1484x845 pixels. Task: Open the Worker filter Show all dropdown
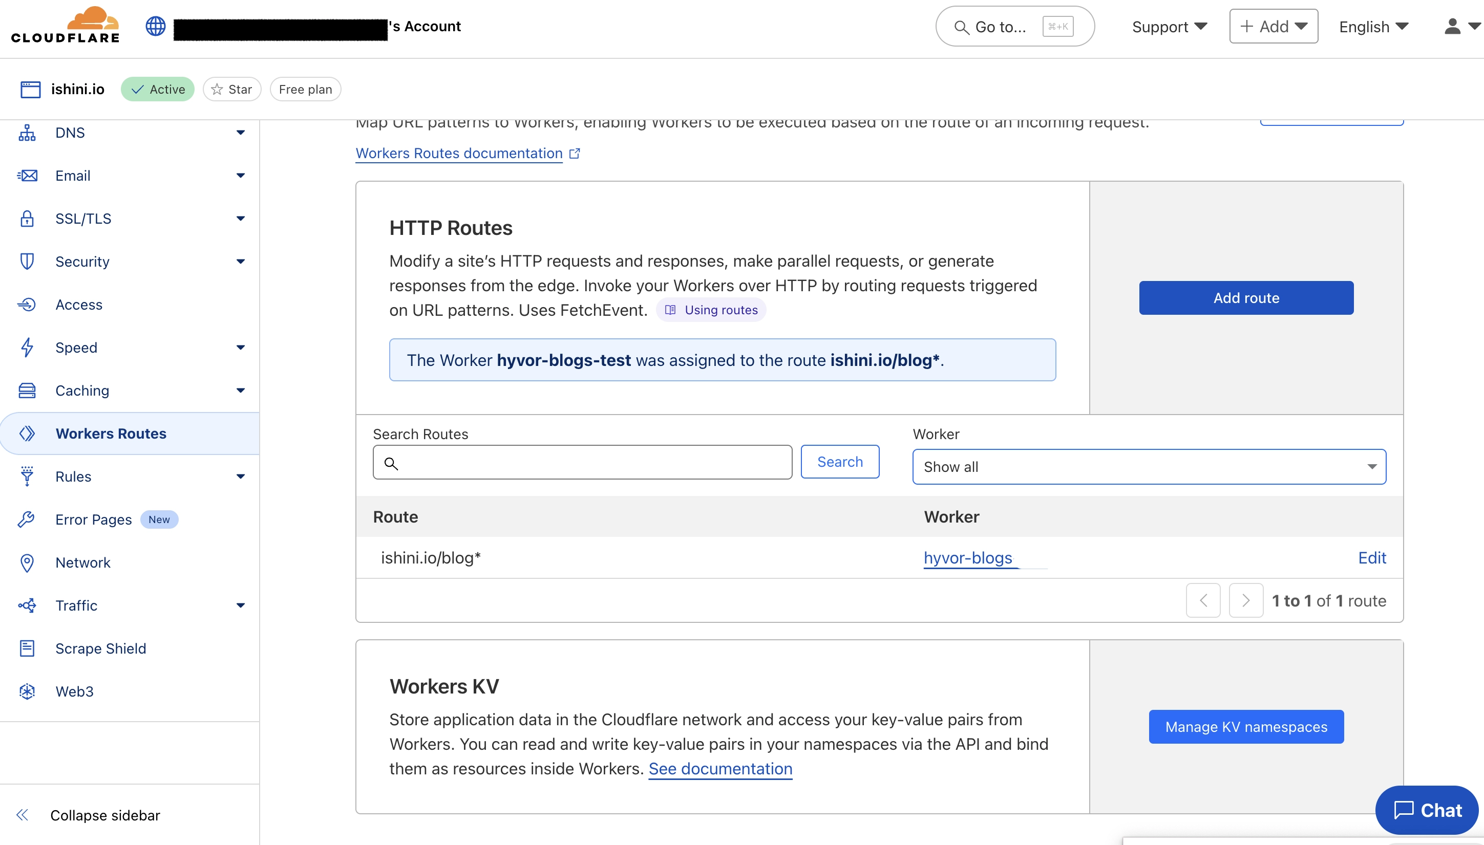pyautogui.click(x=1149, y=467)
